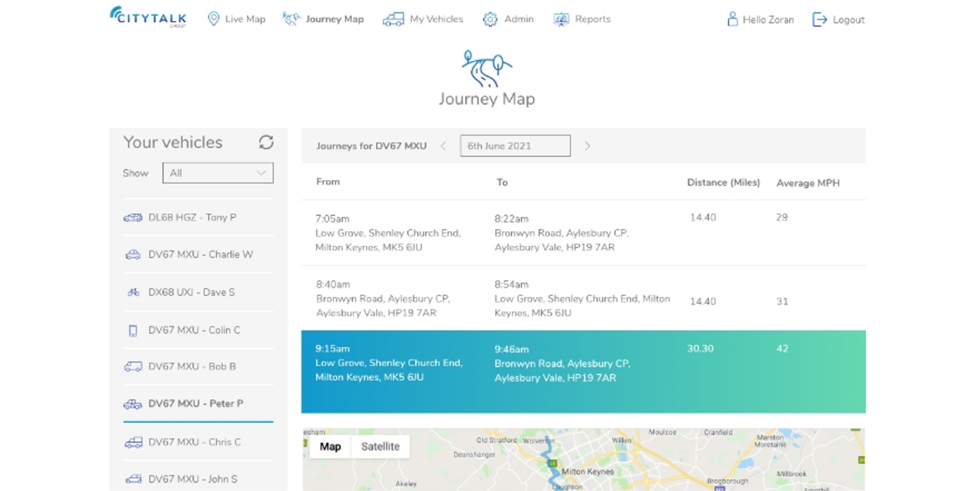Image resolution: width=975 pixels, height=491 pixels.
Task: Select vehicle DV67 MXU - Colin C
Action: coord(198,330)
